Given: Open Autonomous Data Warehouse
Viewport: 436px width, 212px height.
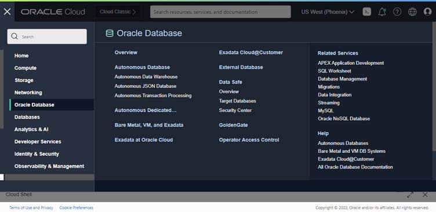Looking at the screenshot, I should [146, 76].
